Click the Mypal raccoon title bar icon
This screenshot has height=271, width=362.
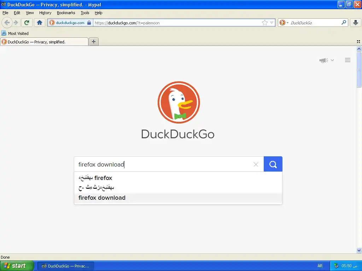point(3,4)
